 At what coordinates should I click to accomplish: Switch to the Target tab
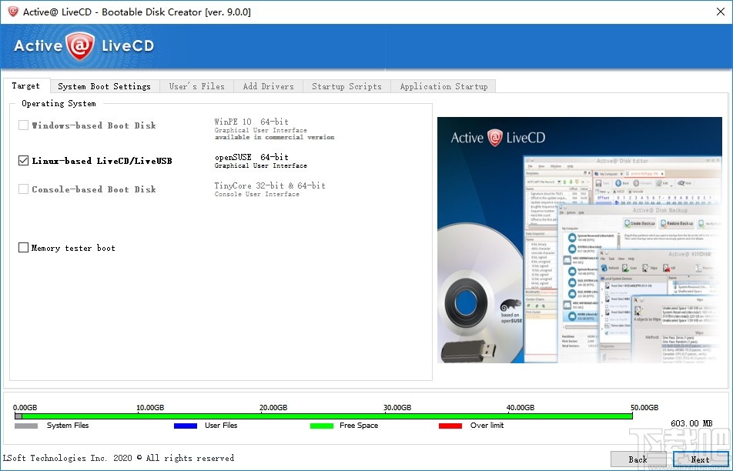click(26, 85)
